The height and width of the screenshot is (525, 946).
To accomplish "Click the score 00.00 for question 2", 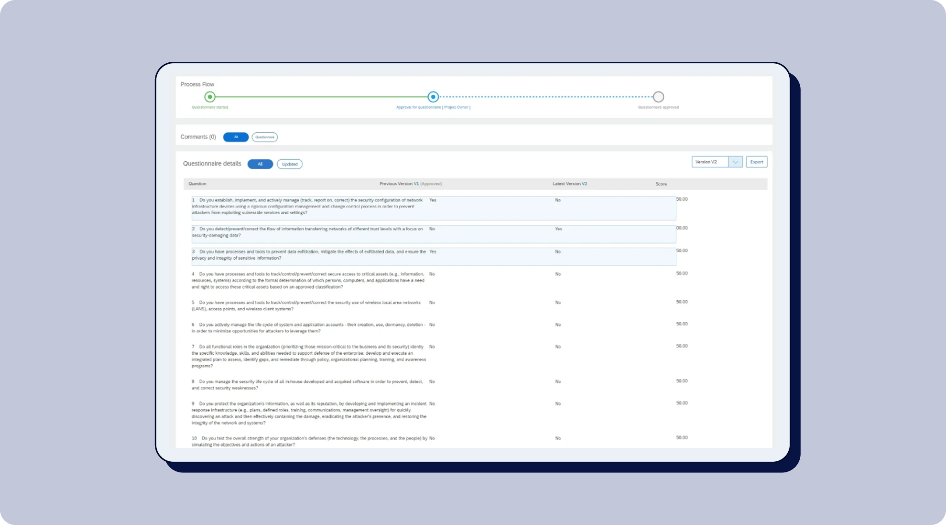I will (682, 227).
